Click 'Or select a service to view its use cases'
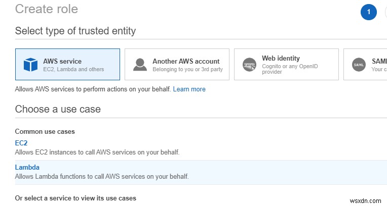 75,198
